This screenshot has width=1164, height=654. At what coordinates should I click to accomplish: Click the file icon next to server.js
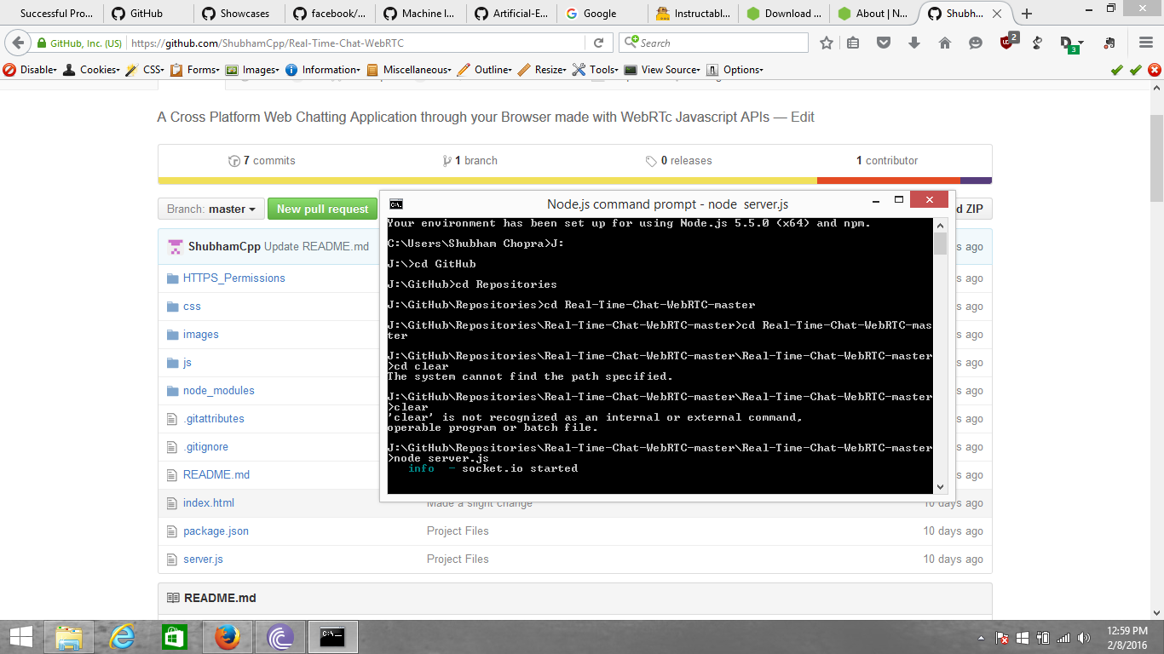point(173,559)
